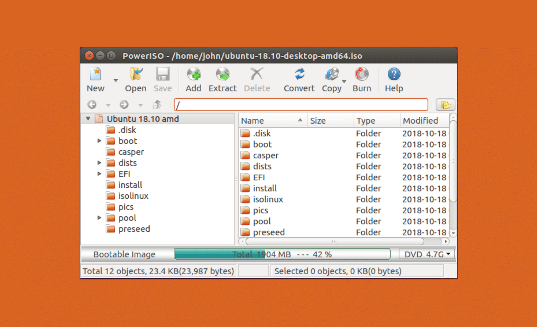Expand the dists folder in the tree
This screenshot has width=537, height=327.
pyautogui.click(x=99, y=163)
